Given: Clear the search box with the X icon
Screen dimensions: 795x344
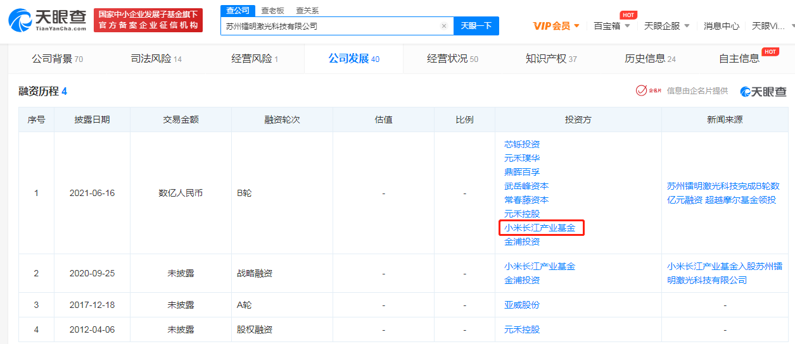Looking at the screenshot, I should pos(444,26).
